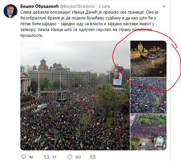Open the tweet options chevron menu
This screenshot has height=161, width=181.
[164, 6]
